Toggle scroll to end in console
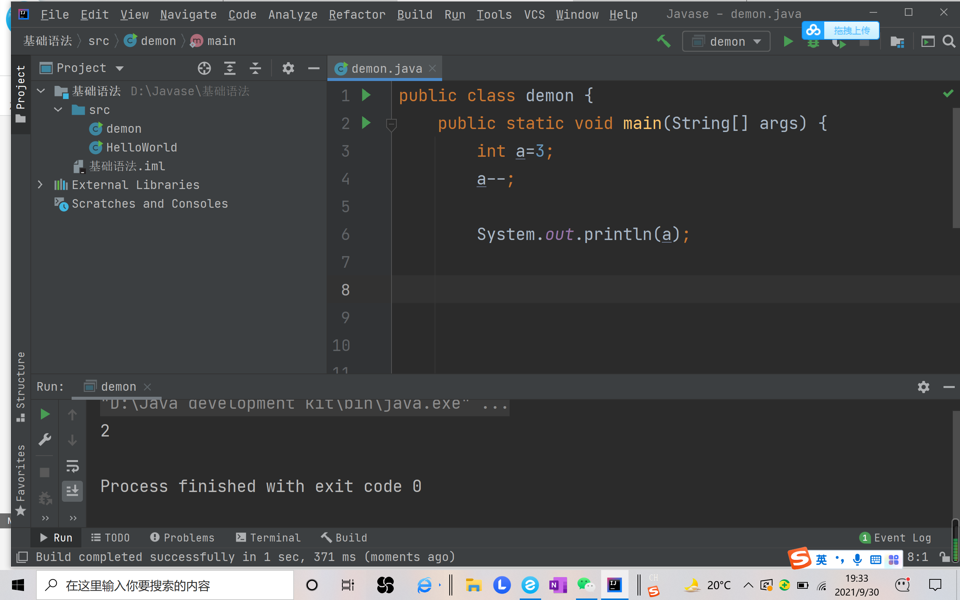Screen dimensions: 960x600 click(x=72, y=491)
